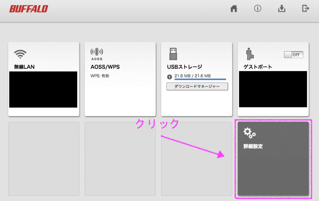Open the AOSS/WPS panel title

[105, 67]
